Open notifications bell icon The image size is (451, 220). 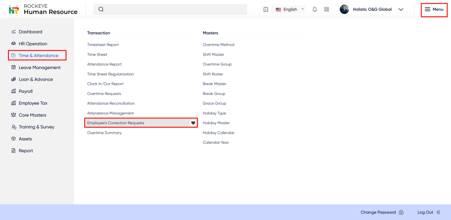314,9
